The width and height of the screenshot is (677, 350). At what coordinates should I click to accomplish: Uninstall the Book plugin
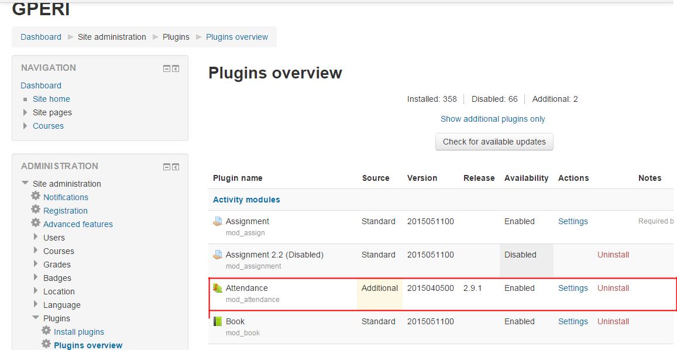(613, 321)
